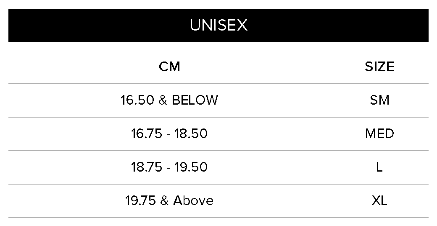Click the word BELOW in SM row
Viewport: 437px width, 226px height.
195,100
